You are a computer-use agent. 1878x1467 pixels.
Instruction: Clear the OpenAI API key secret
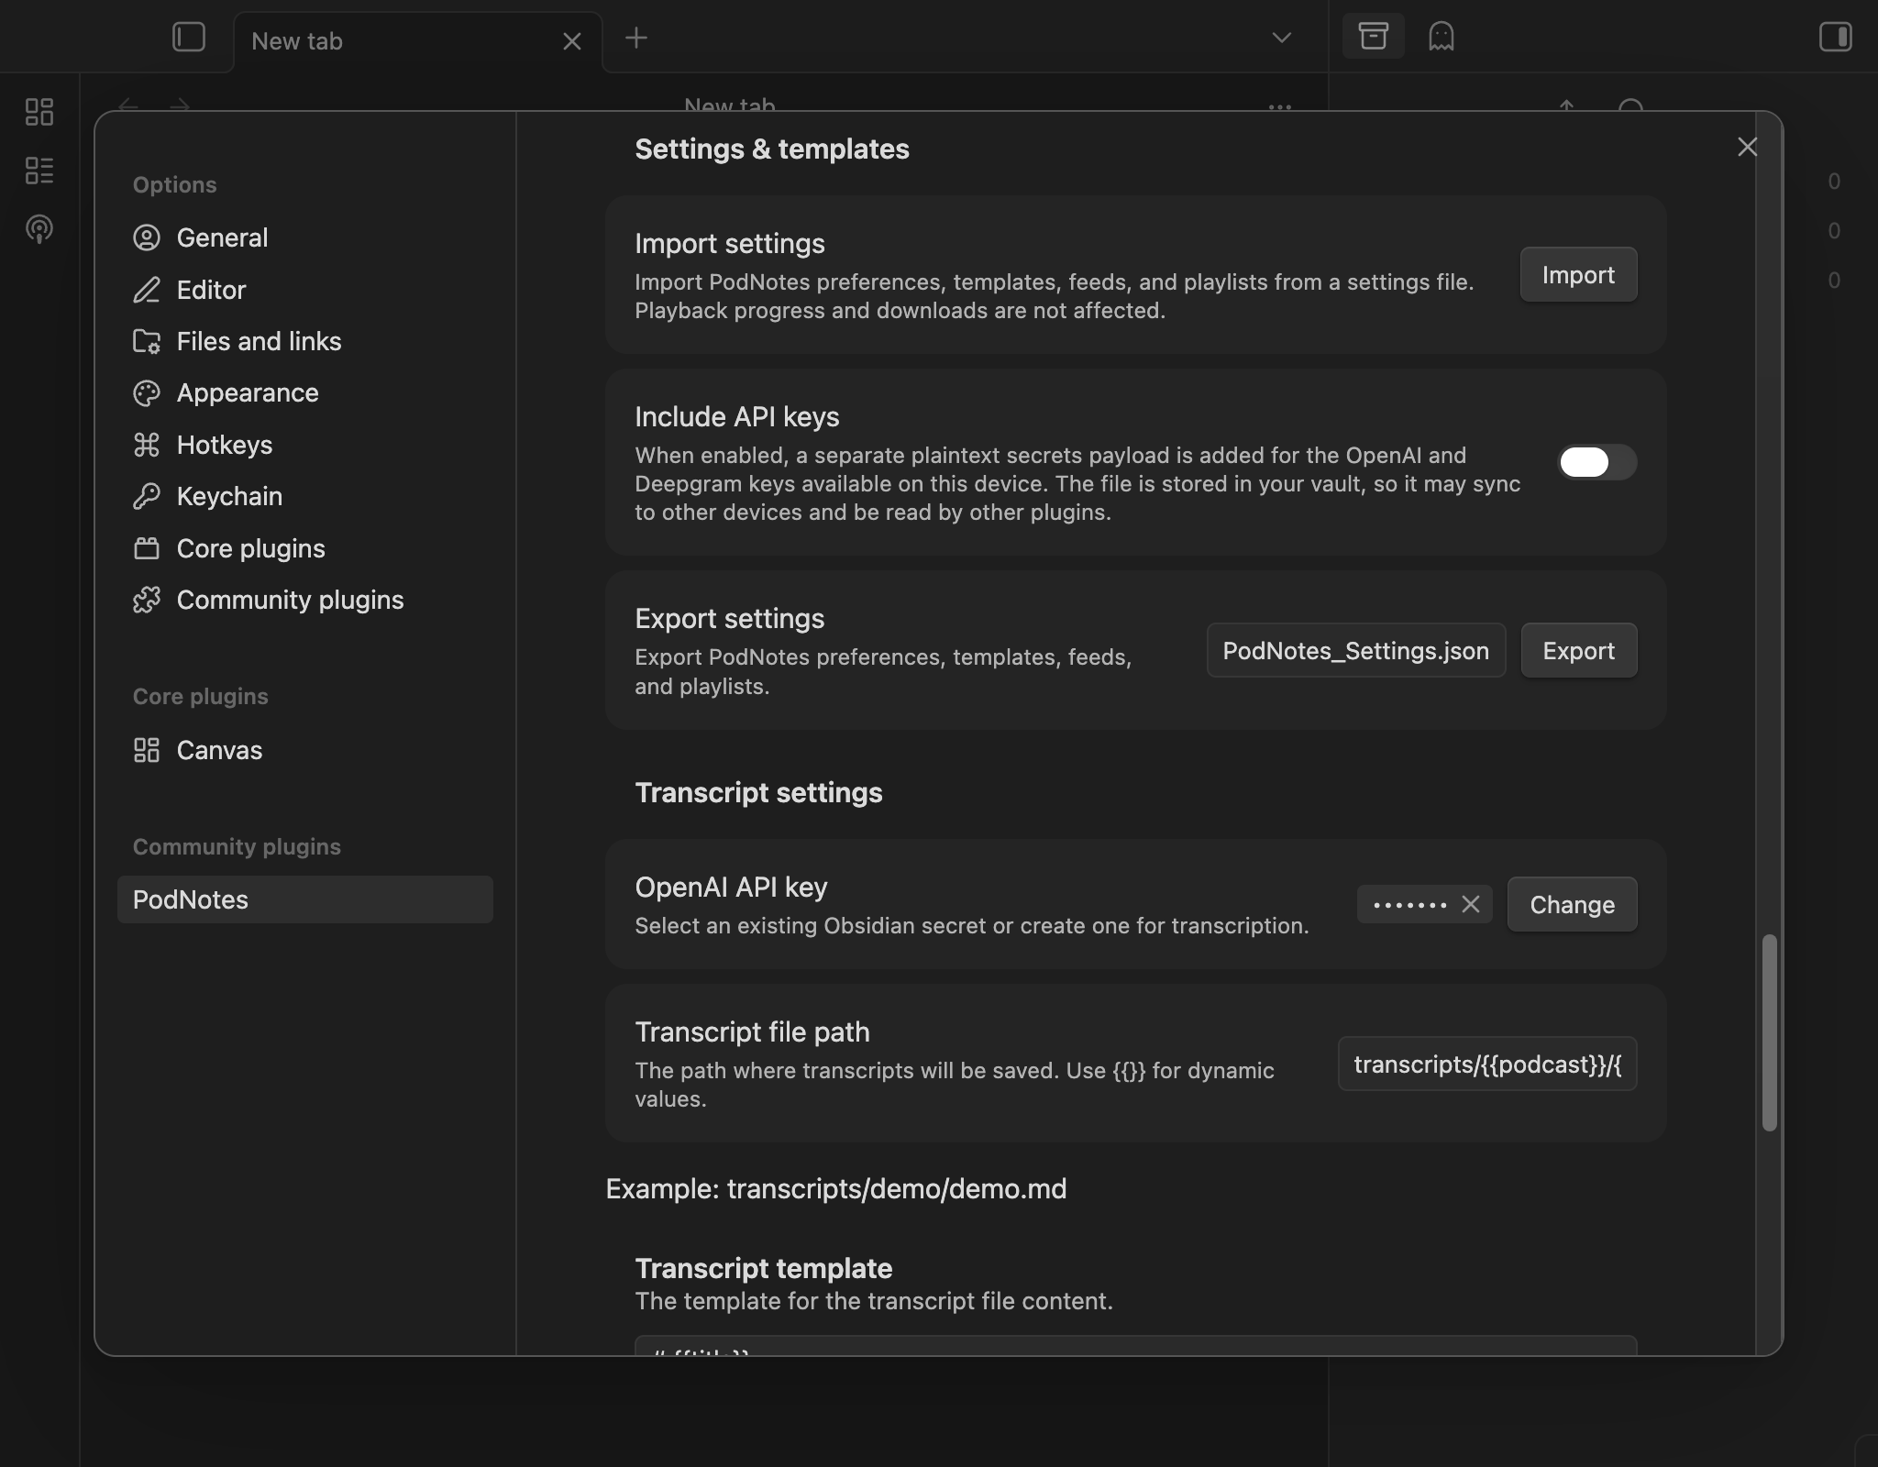(x=1471, y=904)
